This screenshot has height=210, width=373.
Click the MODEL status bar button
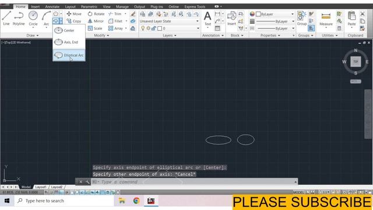click(x=298, y=192)
